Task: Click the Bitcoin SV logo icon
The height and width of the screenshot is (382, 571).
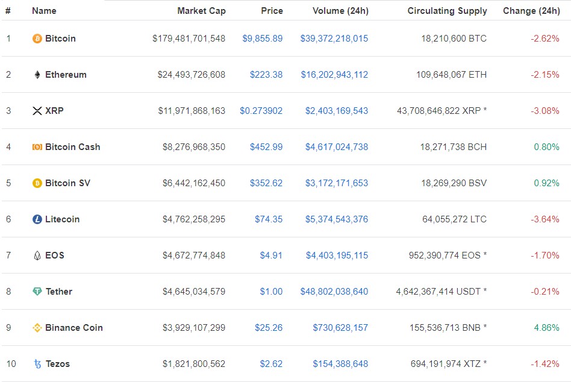Action: pyautogui.click(x=37, y=183)
